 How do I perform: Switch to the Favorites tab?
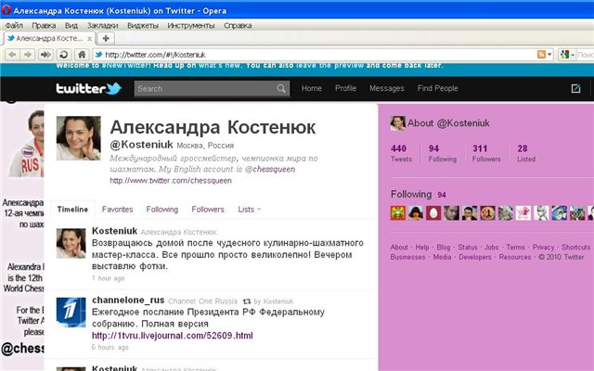[117, 210]
